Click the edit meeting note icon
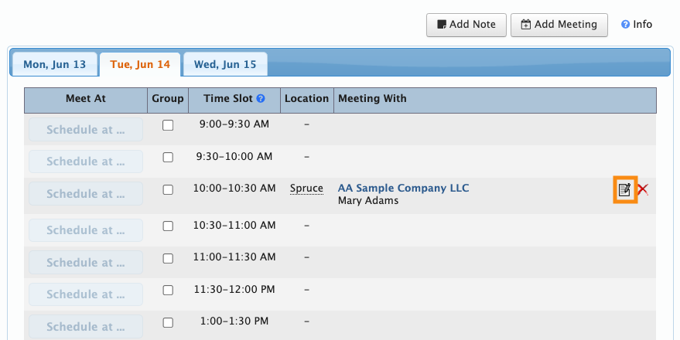Image resolution: width=680 pixels, height=340 pixels. [624, 189]
